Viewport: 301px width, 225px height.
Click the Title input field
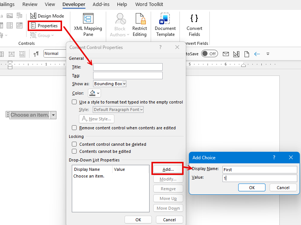coord(128,67)
